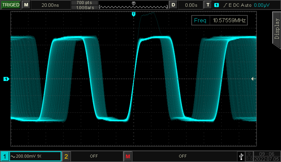Toggle channel 1 button at bottom left

coord(5,156)
